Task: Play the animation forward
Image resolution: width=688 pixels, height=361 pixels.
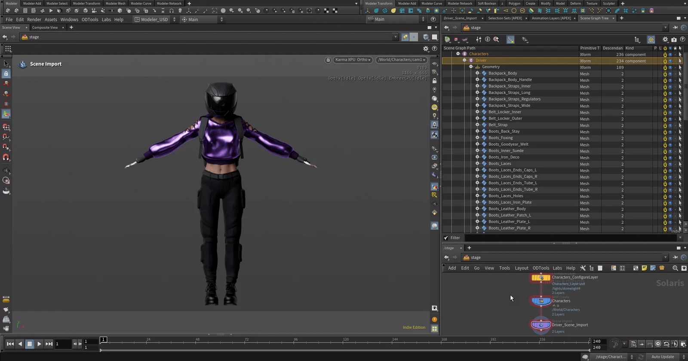Action: click(39, 344)
